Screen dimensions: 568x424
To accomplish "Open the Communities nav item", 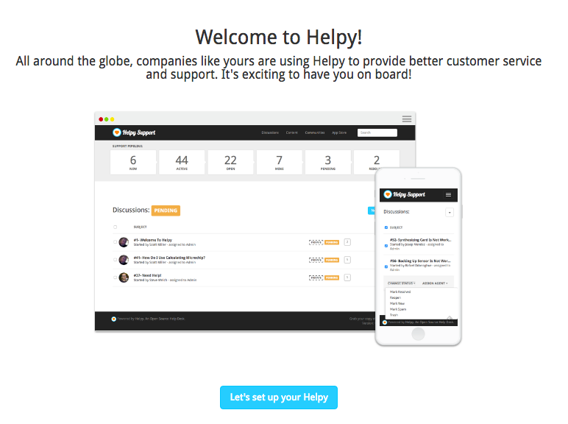I will 314,132.
